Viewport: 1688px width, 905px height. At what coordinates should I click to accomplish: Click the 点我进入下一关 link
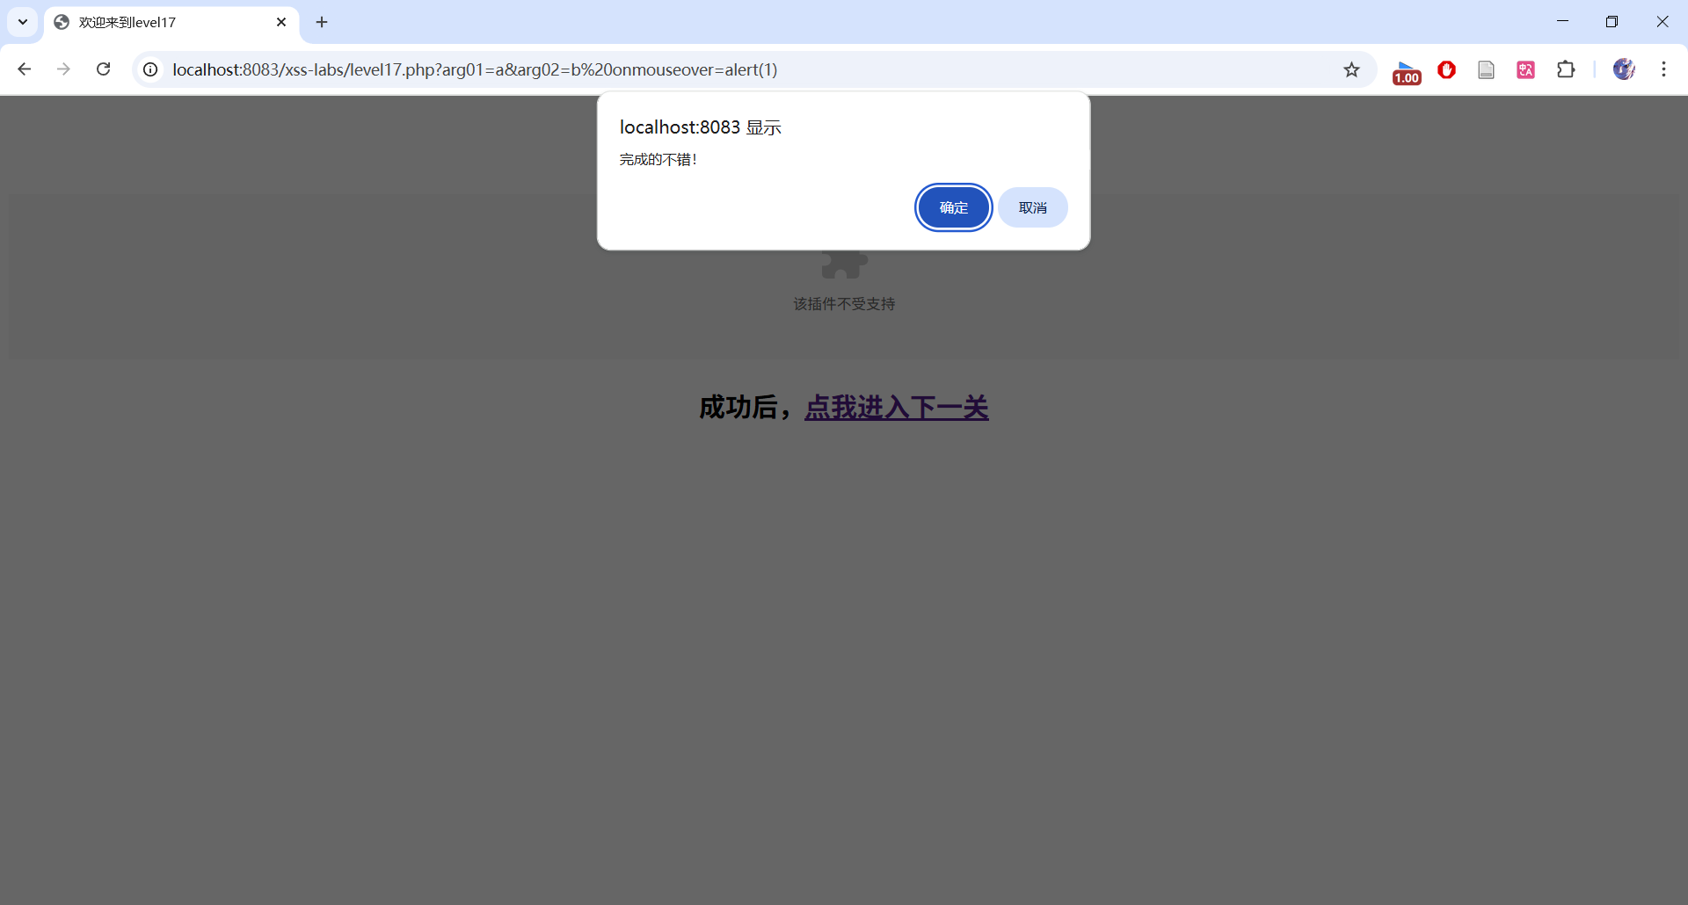click(x=896, y=408)
